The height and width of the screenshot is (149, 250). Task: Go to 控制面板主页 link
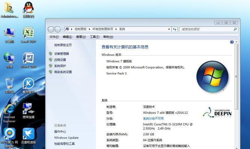(x=63, y=45)
